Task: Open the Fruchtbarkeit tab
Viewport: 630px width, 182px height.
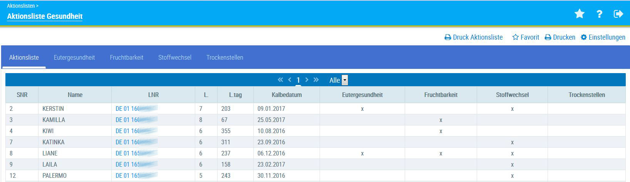Action: (x=127, y=57)
